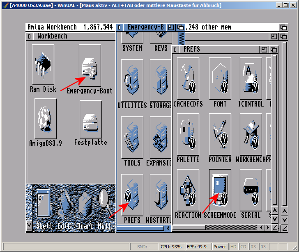Launch the CACHECDFS preferences icon

(x=188, y=79)
